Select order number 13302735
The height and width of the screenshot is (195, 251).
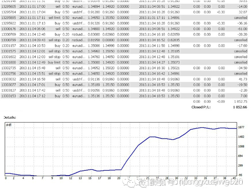pos(9,68)
